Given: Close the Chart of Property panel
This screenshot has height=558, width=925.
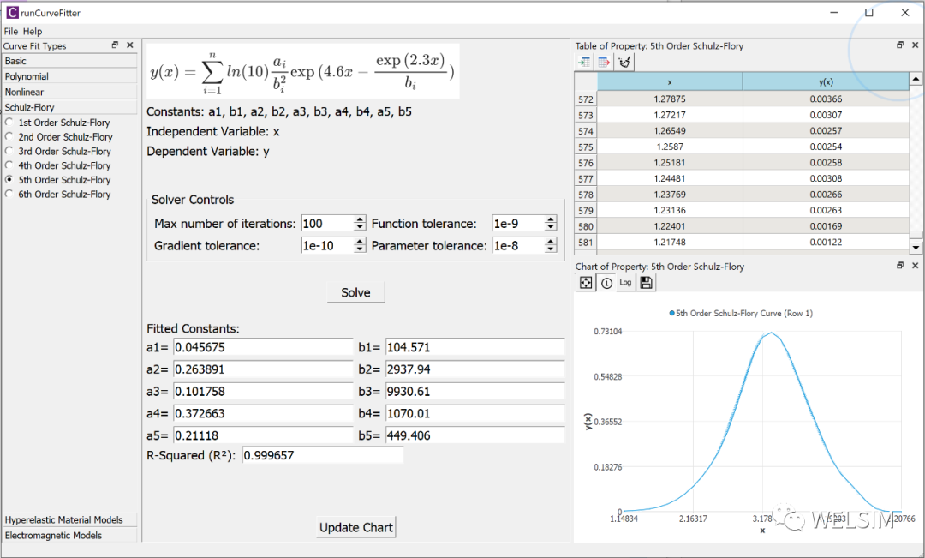Looking at the screenshot, I should (x=915, y=266).
